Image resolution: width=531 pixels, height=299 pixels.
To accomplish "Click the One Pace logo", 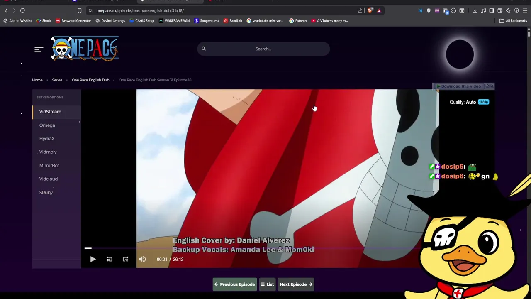I will coord(85,49).
